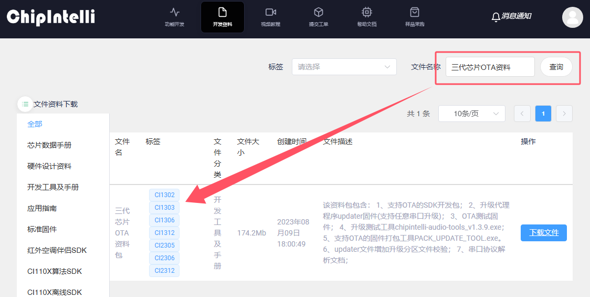Select page 1 in pagination
590x297 pixels.
pos(543,114)
